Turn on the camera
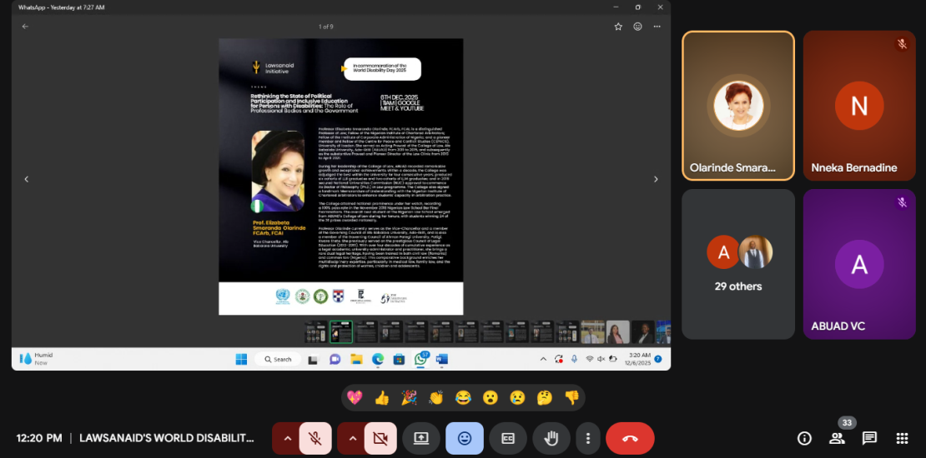 (x=380, y=438)
